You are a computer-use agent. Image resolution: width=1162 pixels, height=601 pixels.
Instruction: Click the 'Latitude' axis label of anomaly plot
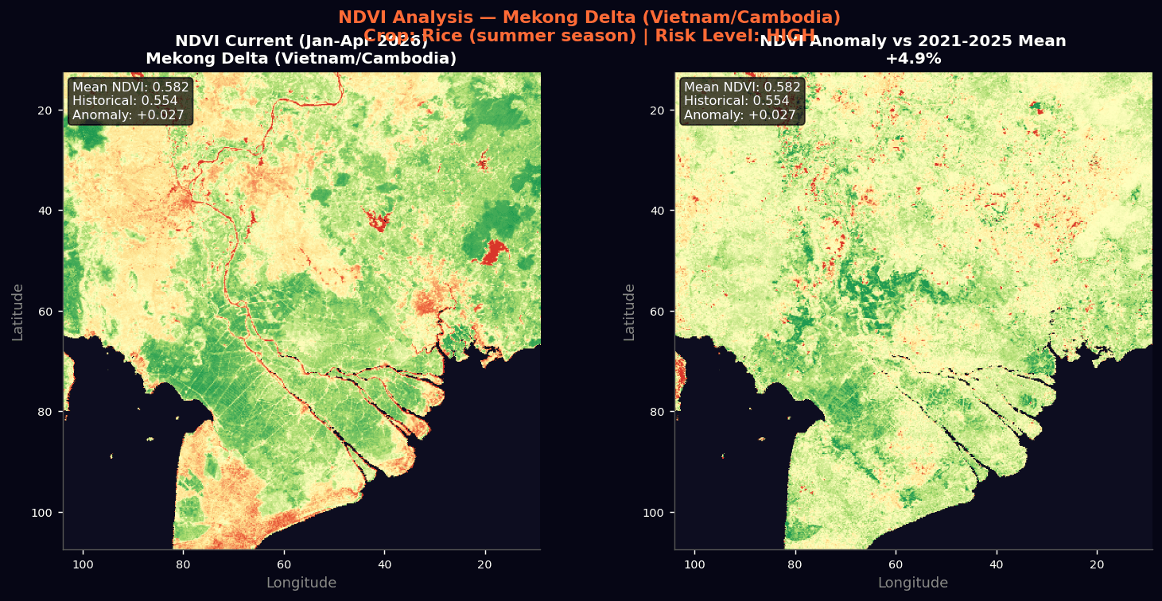629,312
